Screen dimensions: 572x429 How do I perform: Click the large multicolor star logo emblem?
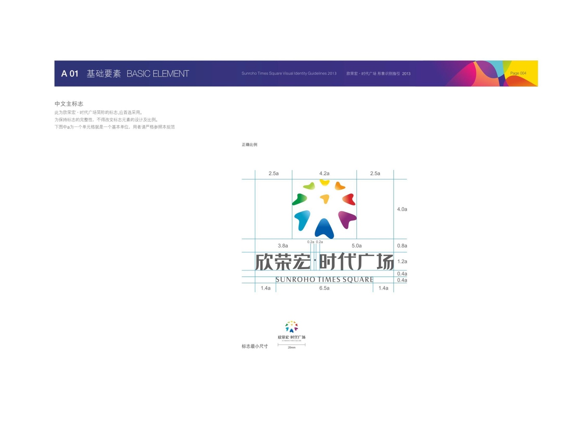pyautogui.click(x=324, y=209)
